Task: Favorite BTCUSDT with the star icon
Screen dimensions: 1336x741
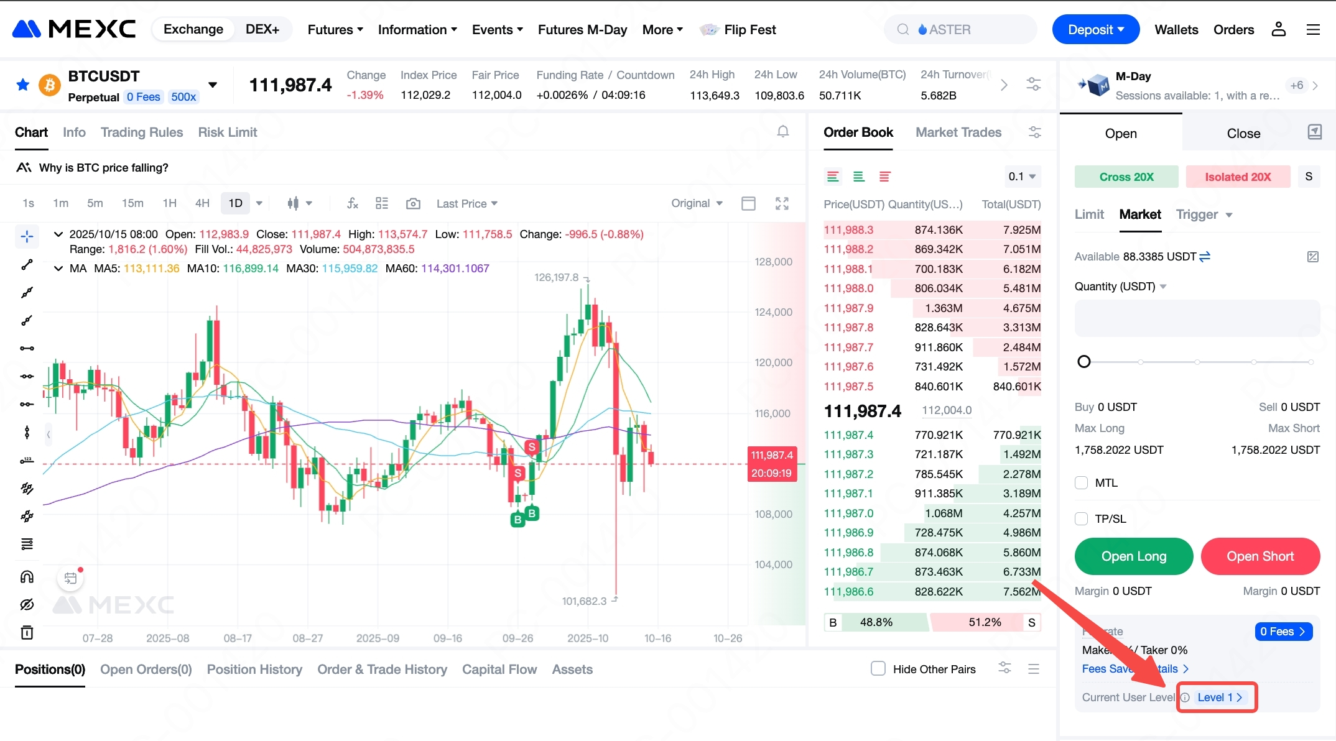Action: (x=23, y=85)
